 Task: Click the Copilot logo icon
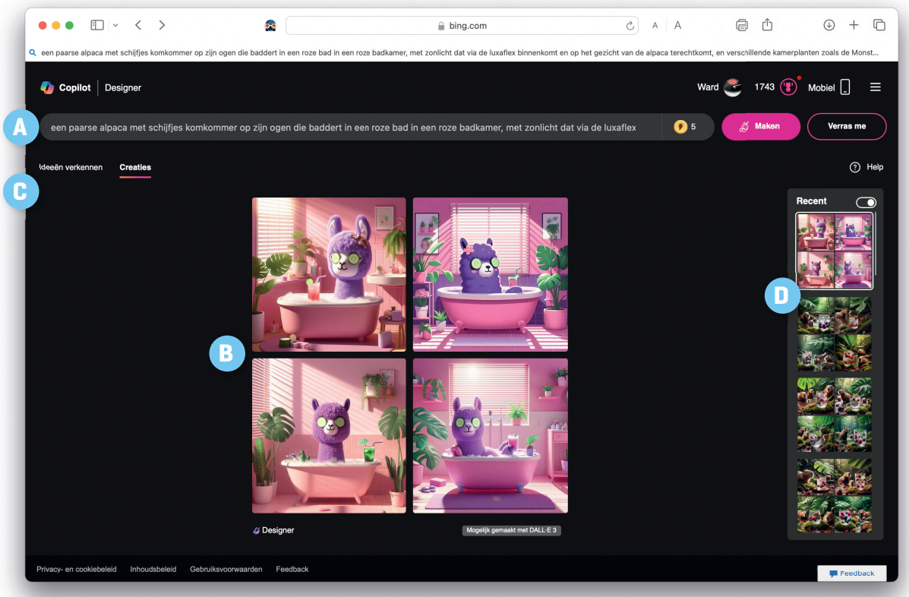47,87
